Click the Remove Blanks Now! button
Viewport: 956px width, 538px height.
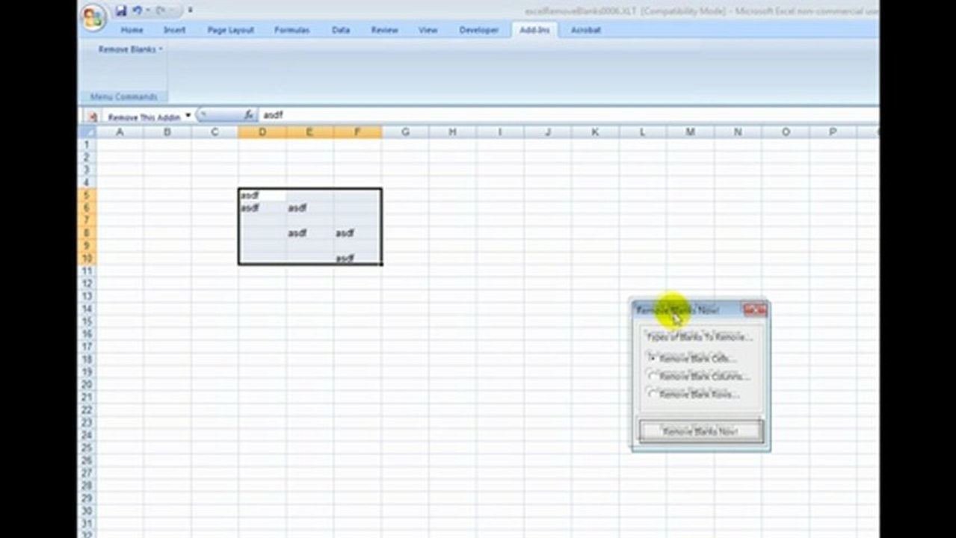coord(700,431)
